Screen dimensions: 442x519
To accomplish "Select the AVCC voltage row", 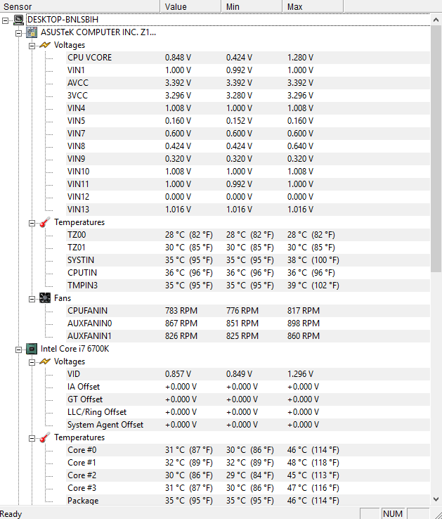I will [x=248, y=83].
